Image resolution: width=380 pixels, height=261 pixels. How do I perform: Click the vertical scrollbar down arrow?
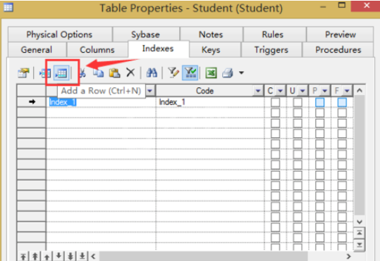[x=360, y=222]
